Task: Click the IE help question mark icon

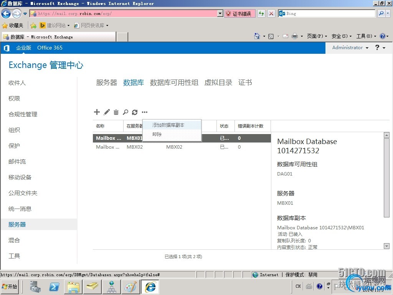Action: [x=383, y=36]
